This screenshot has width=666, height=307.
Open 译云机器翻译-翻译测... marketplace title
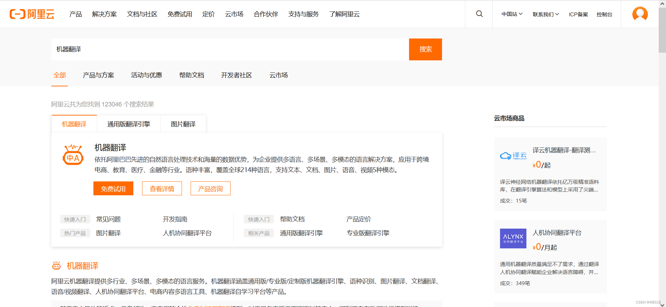[x=564, y=150]
